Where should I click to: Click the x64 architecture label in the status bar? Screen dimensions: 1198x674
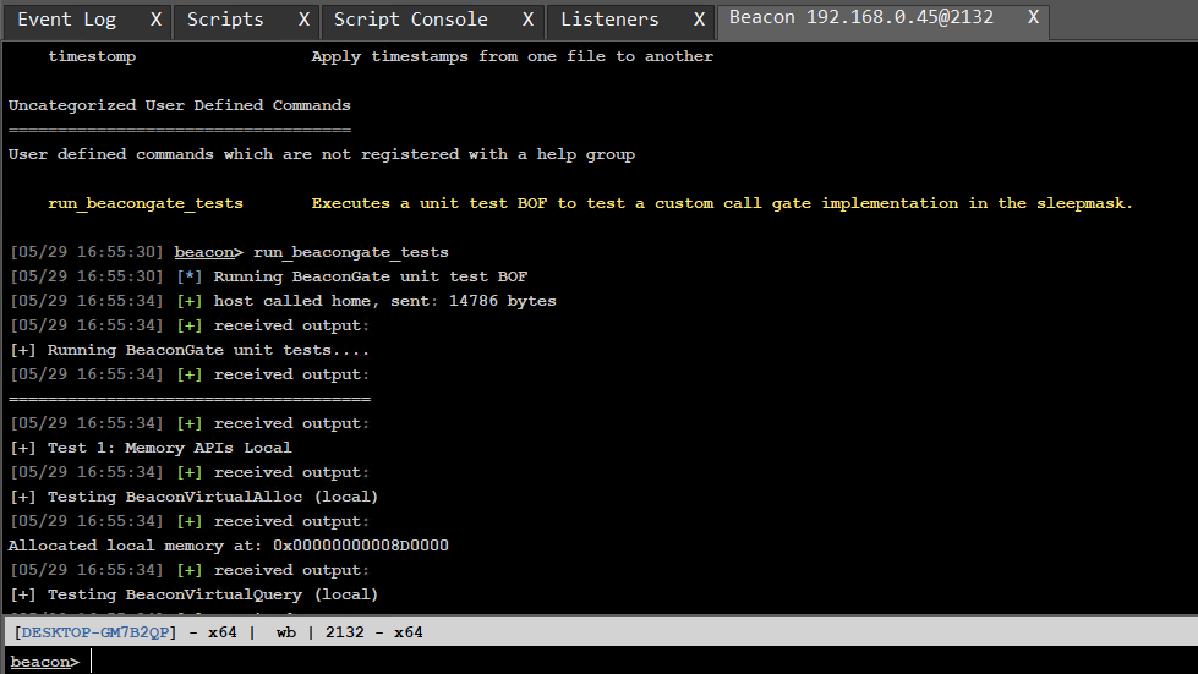(x=224, y=632)
